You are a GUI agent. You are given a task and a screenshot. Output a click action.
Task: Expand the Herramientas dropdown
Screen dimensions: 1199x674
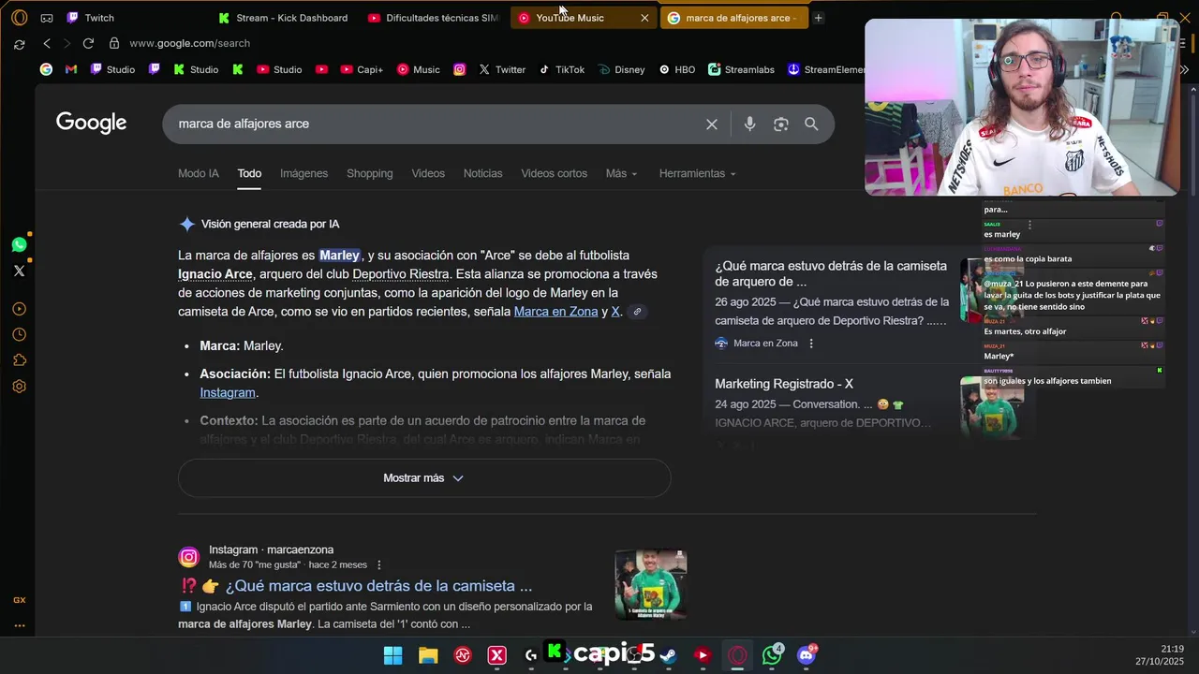click(x=698, y=173)
